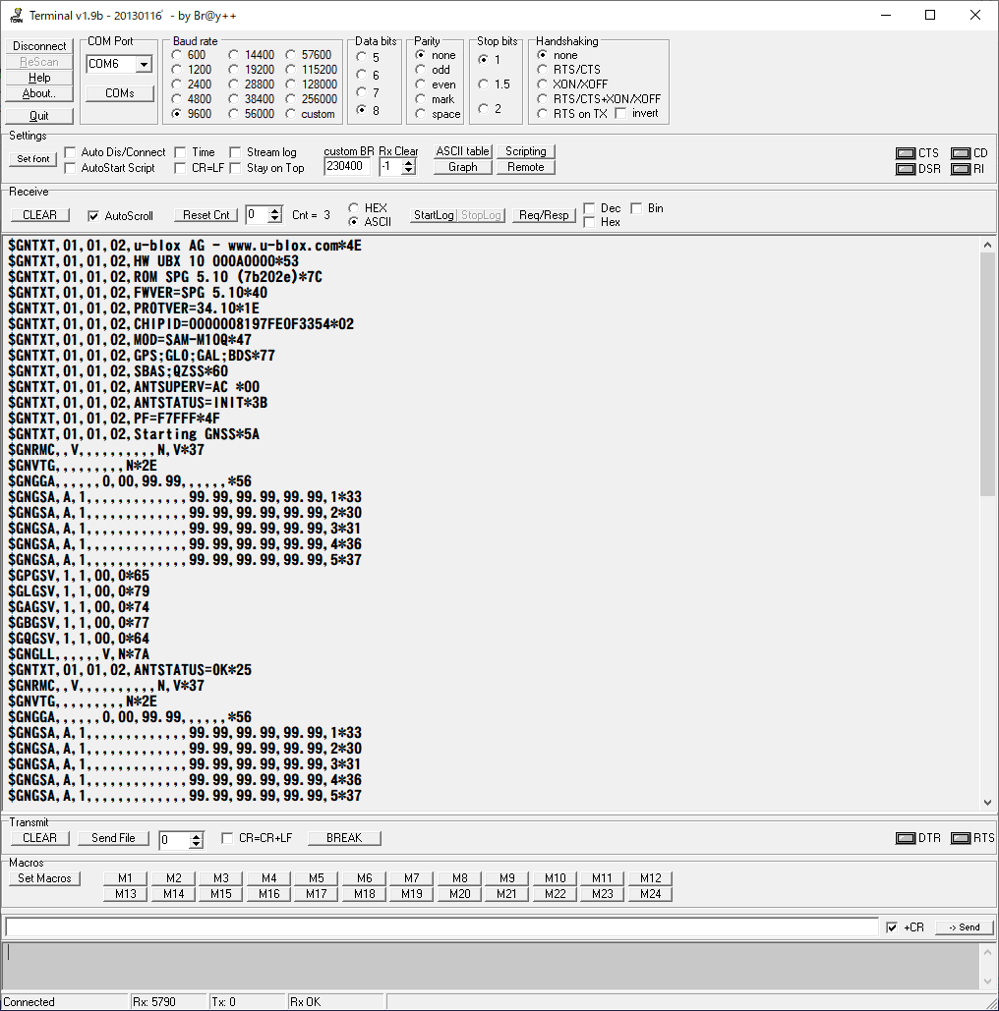
Task: Open Set Macros dialog
Action: (44, 878)
